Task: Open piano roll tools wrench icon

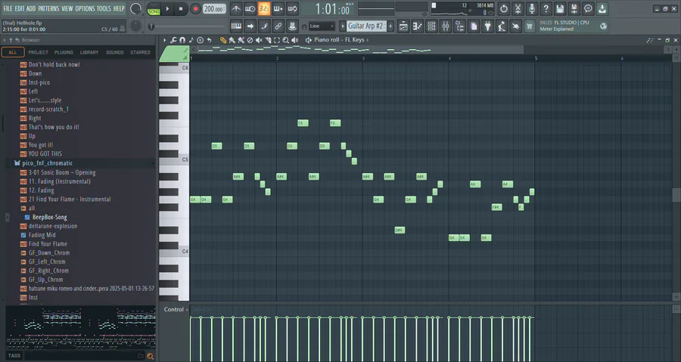Action: pyautogui.click(x=173, y=40)
